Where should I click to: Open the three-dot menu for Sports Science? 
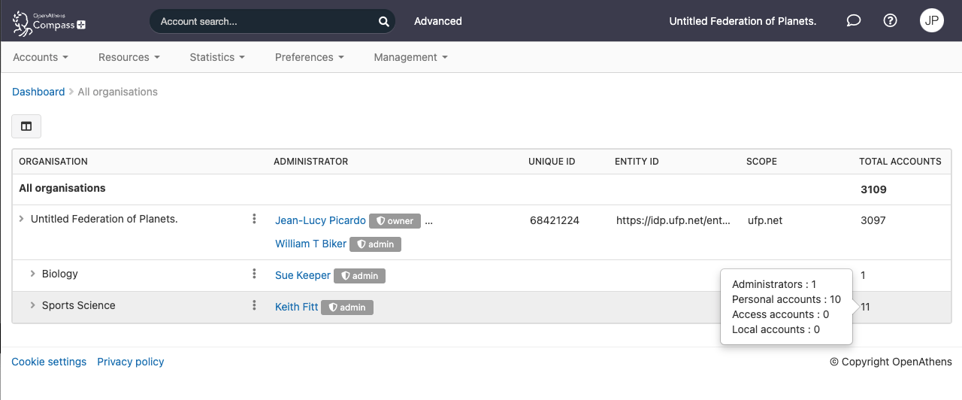pyautogui.click(x=255, y=306)
